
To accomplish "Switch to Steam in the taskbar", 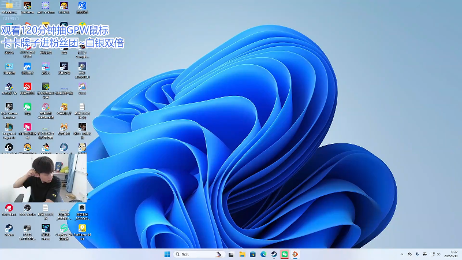I will coord(274,254).
